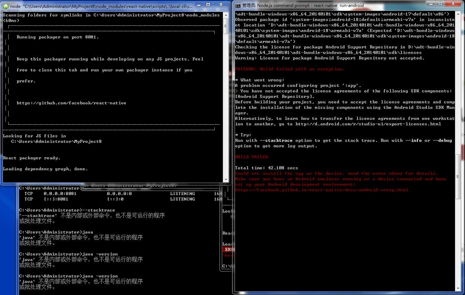Click 'React packager ready.' line
Viewport: 465px width, 295px height.
pos(32,158)
